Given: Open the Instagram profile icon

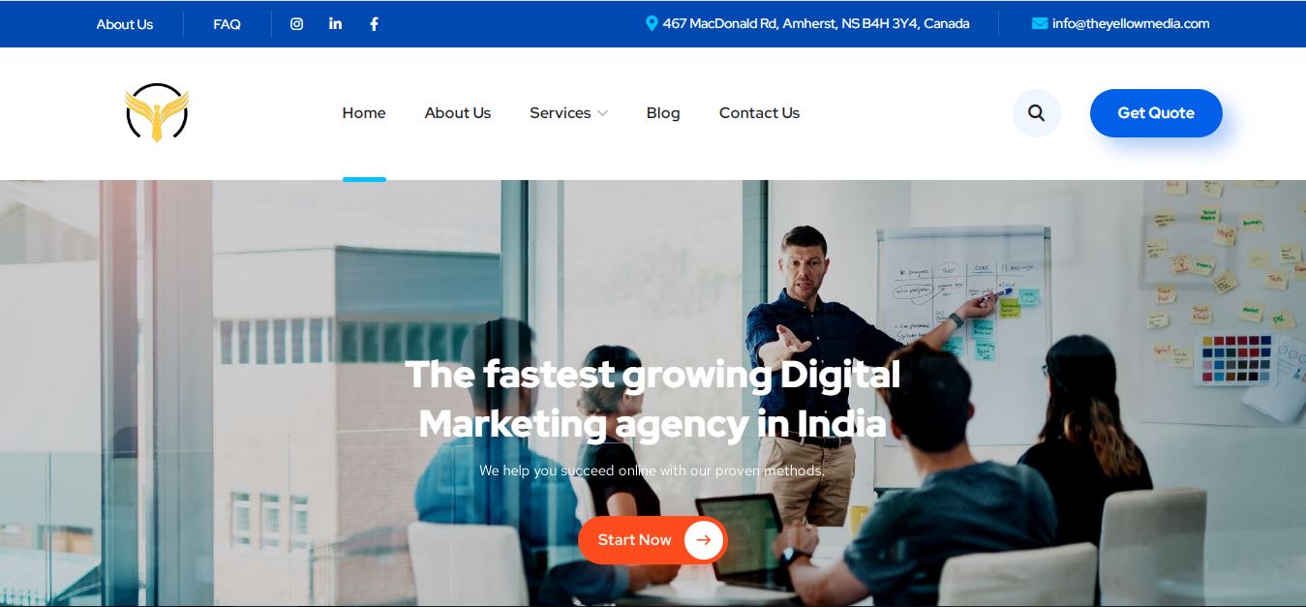Looking at the screenshot, I should [x=297, y=24].
